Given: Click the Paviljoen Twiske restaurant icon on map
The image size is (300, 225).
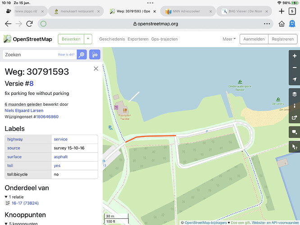Looking at the screenshot, I should click(x=125, y=110).
